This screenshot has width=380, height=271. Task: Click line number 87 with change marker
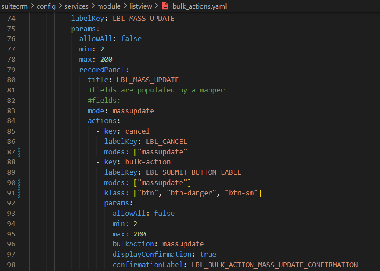[11, 152]
